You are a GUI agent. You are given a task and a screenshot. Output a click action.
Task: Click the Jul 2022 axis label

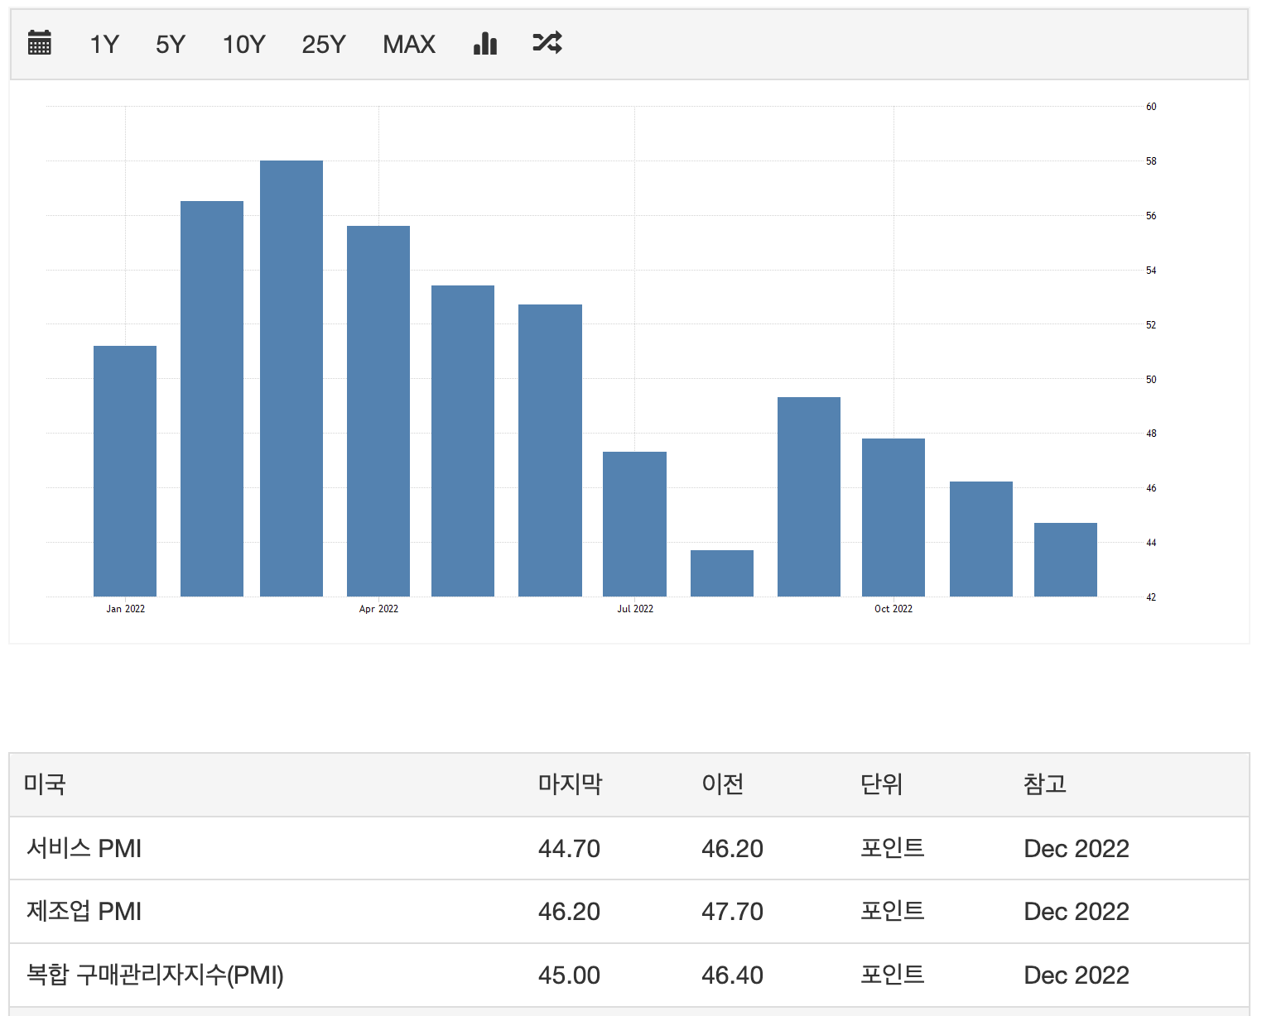pyautogui.click(x=635, y=609)
